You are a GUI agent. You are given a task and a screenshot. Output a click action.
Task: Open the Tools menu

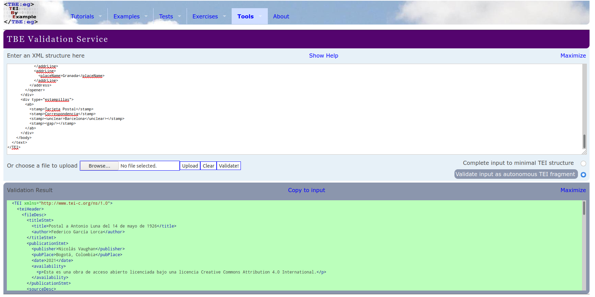(x=245, y=16)
